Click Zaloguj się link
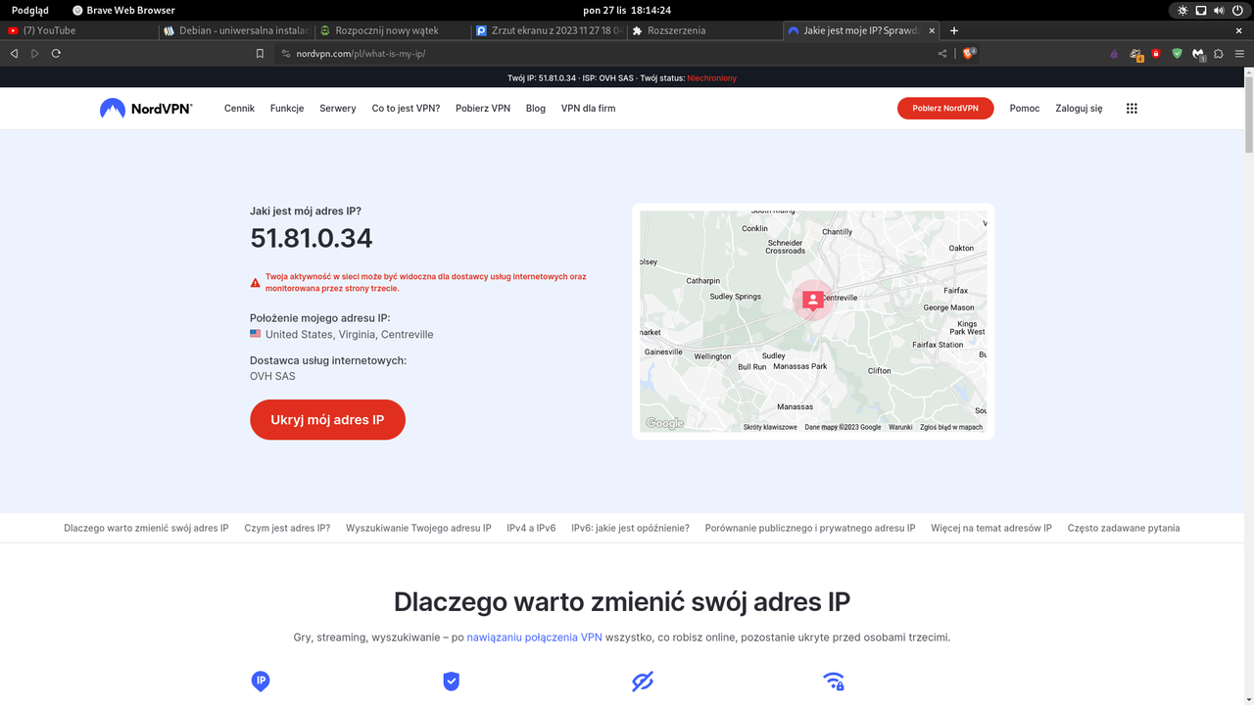The height and width of the screenshot is (705, 1254). pyautogui.click(x=1079, y=109)
